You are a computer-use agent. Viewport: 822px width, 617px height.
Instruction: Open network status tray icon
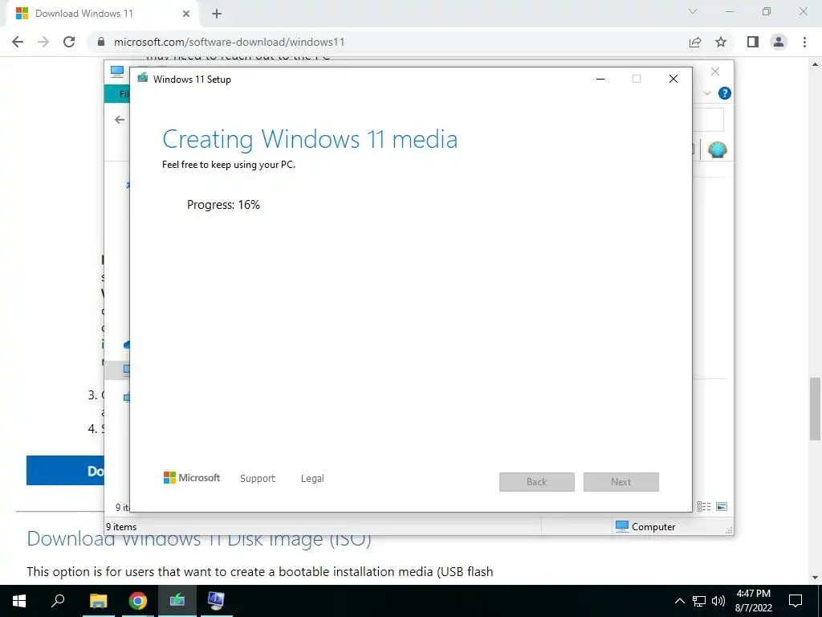click(699, 601)
